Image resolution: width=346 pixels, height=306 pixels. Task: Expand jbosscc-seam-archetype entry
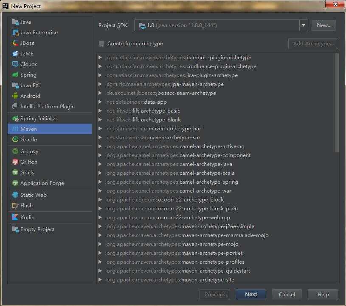[100, 93]
